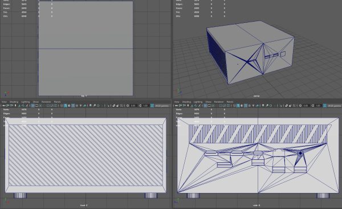Click the exposure value field in side panel
The width and height of the screenshot is (342, 209).
coord(306,106)
